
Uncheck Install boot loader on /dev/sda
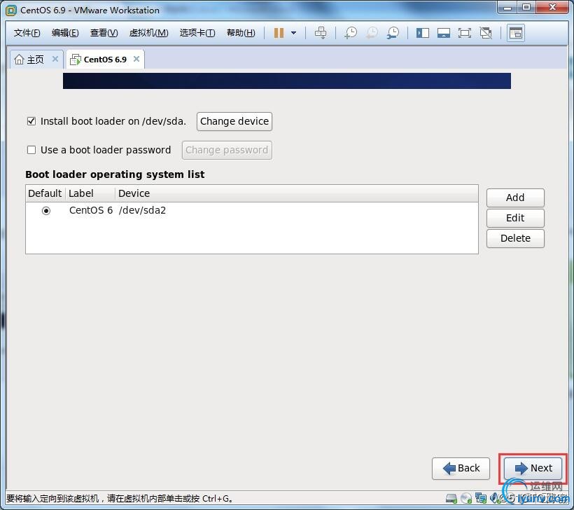point(31,121)
